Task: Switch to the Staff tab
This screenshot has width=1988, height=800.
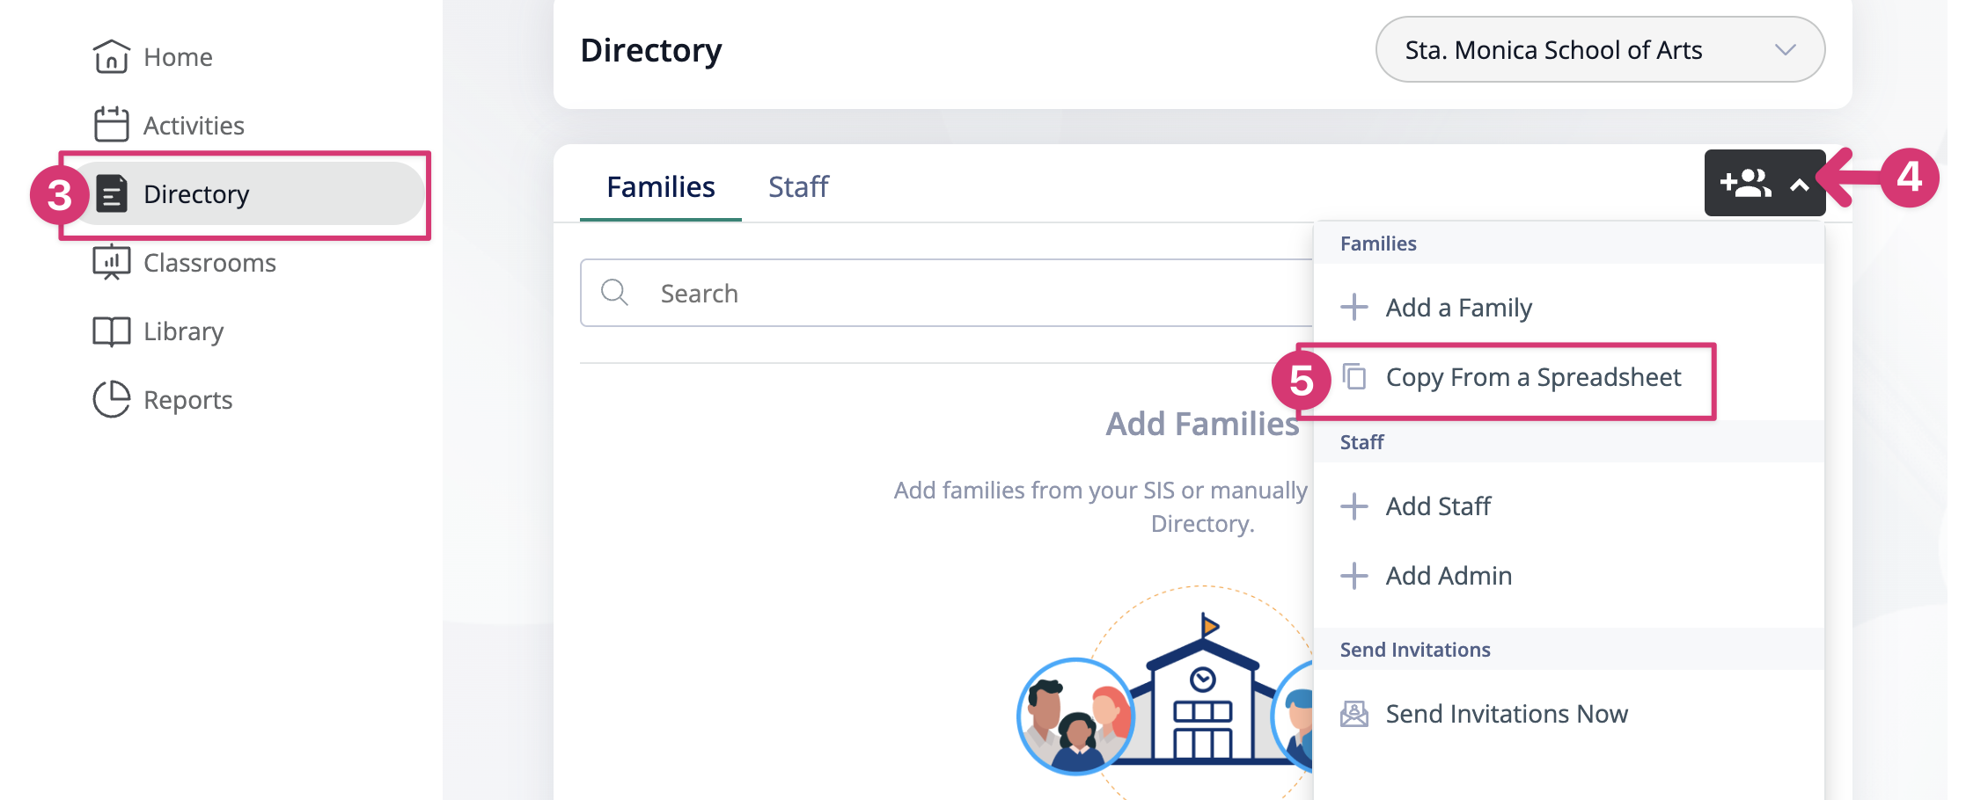Action: [x=798, y=187]
